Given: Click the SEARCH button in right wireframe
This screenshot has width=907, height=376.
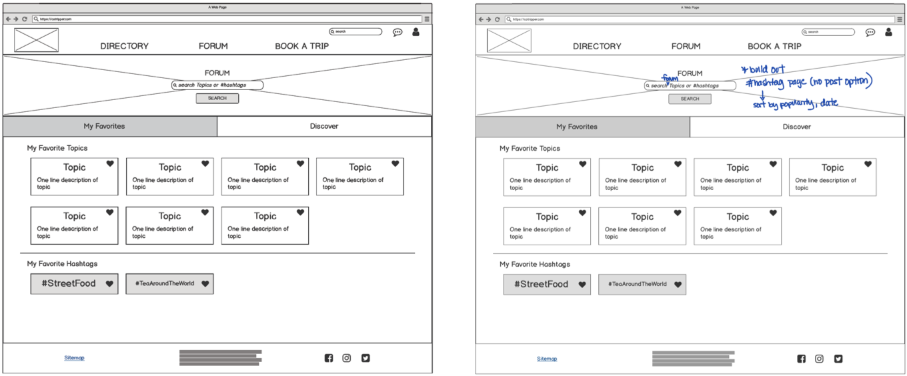Looking at the screenshot, I should 690,99.
